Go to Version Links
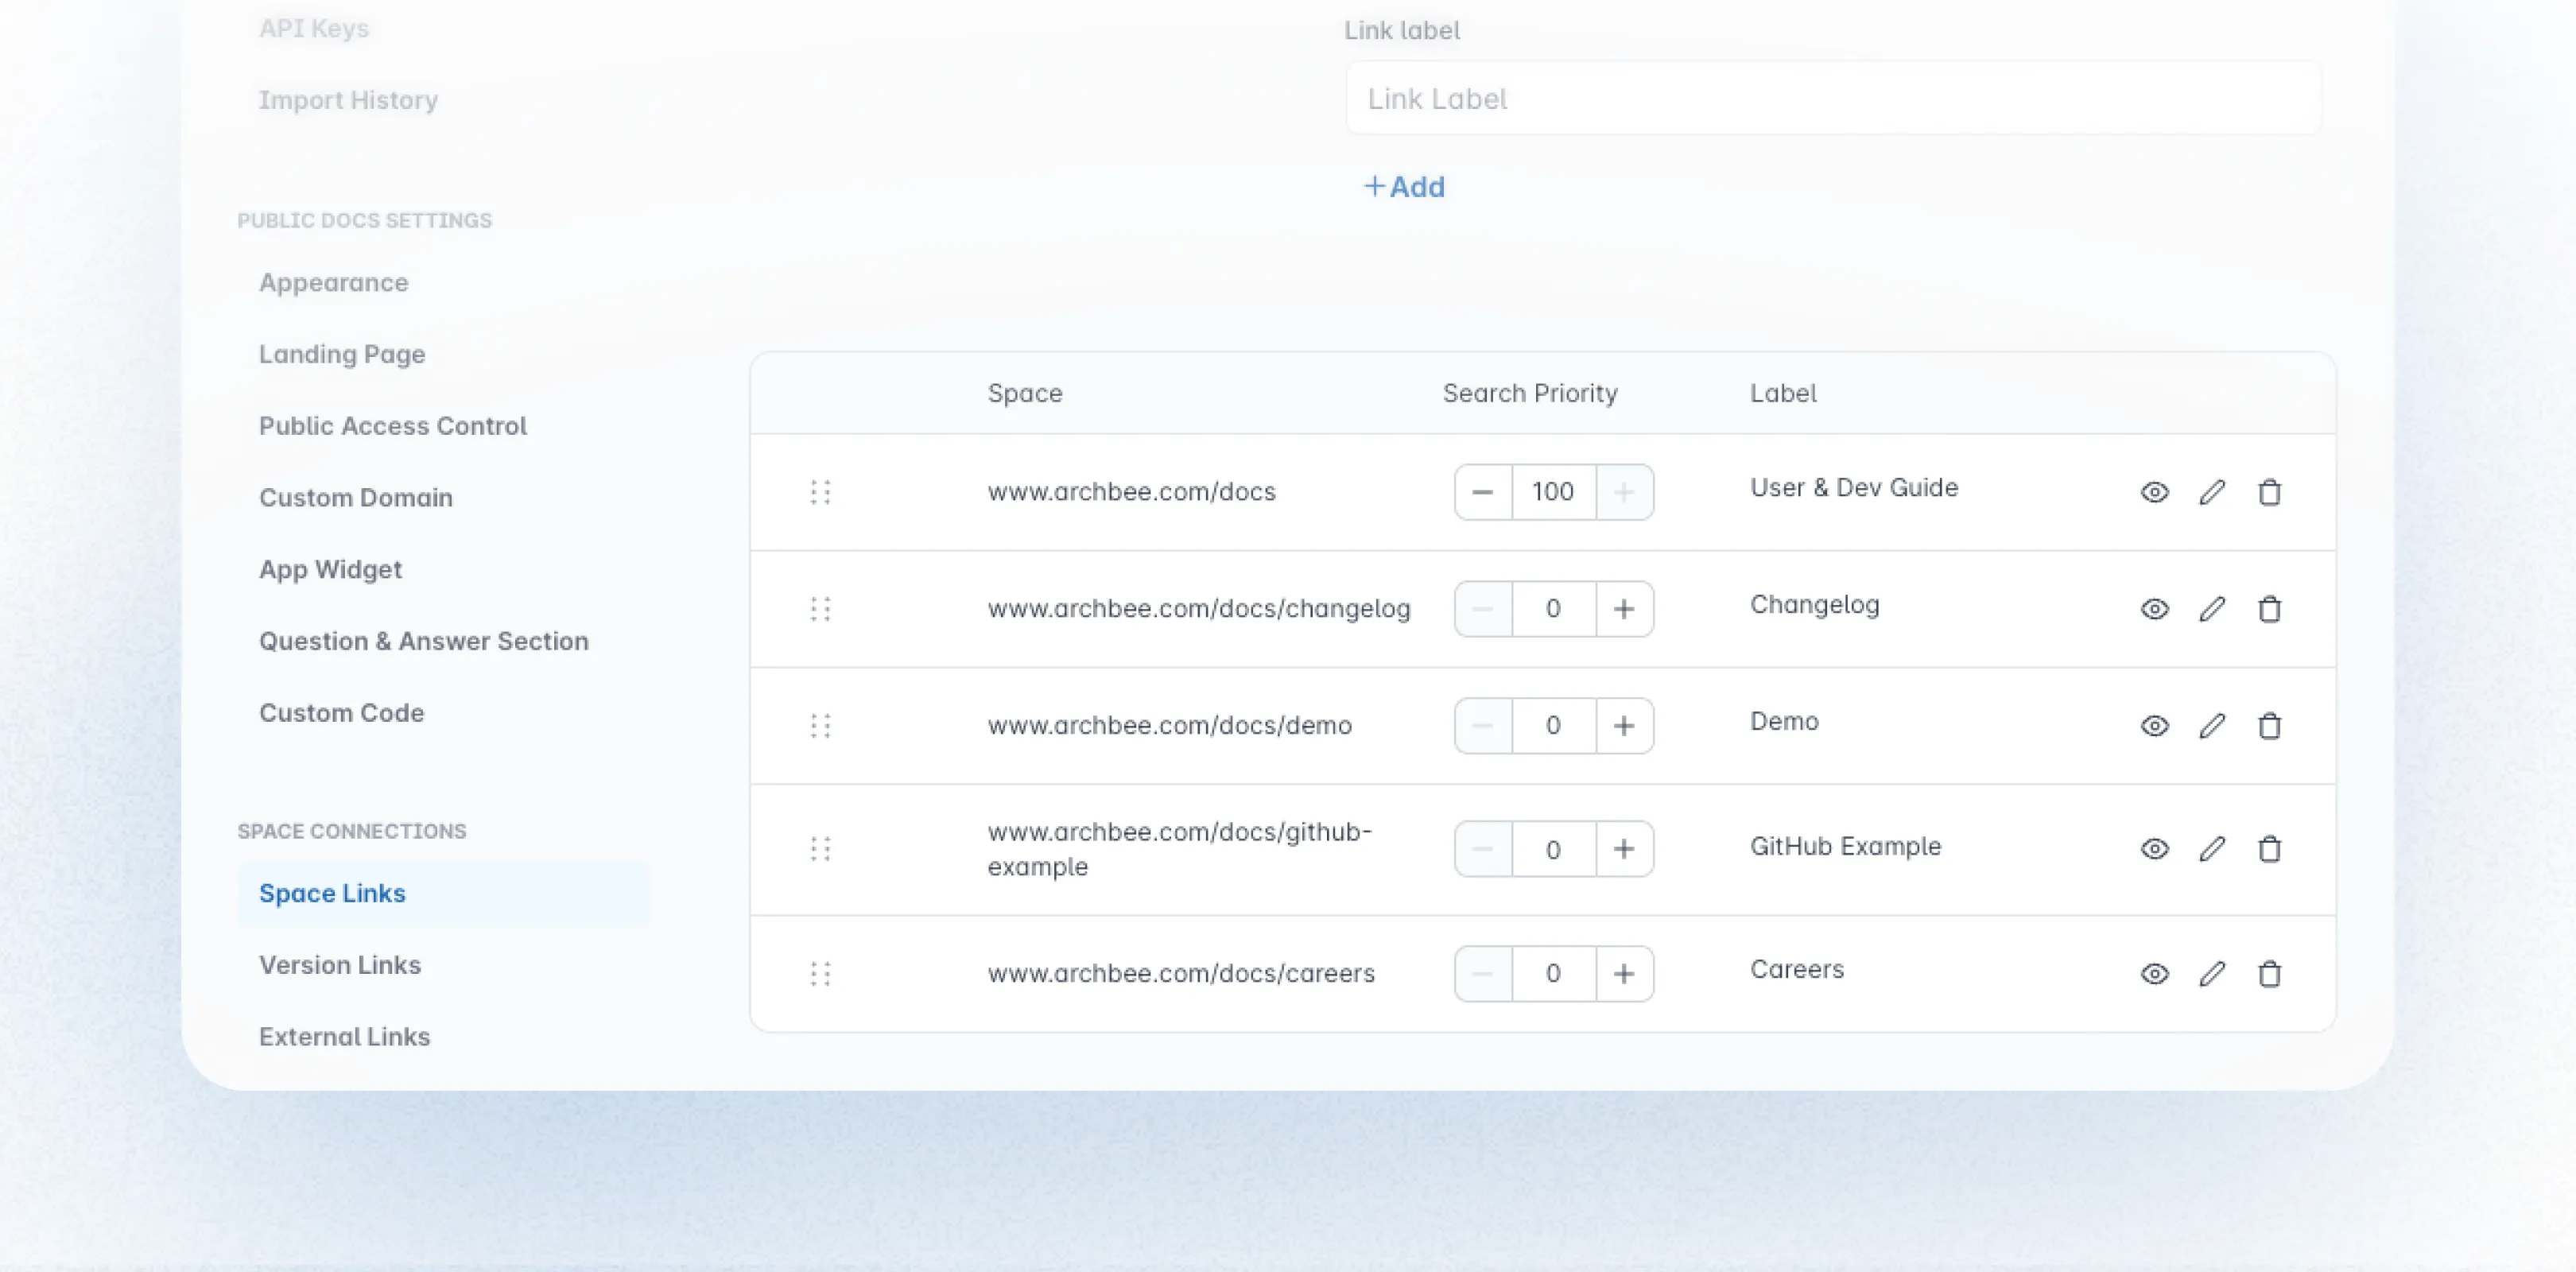 pyautogui.click(x=339, y=965)
